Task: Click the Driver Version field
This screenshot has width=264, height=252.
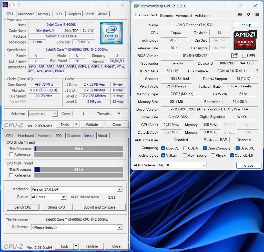Action: [209, 109]
